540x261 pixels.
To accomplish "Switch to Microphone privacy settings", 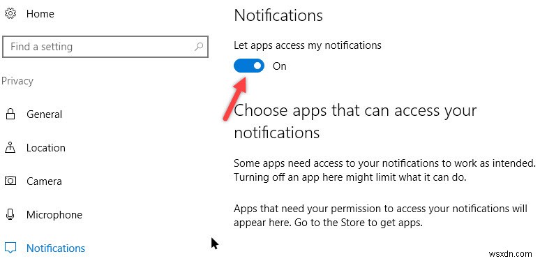I will tap(54, 214).
